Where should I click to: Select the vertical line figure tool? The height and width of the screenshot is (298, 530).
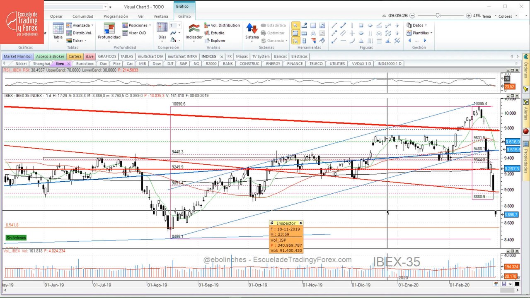coord(352,25)
